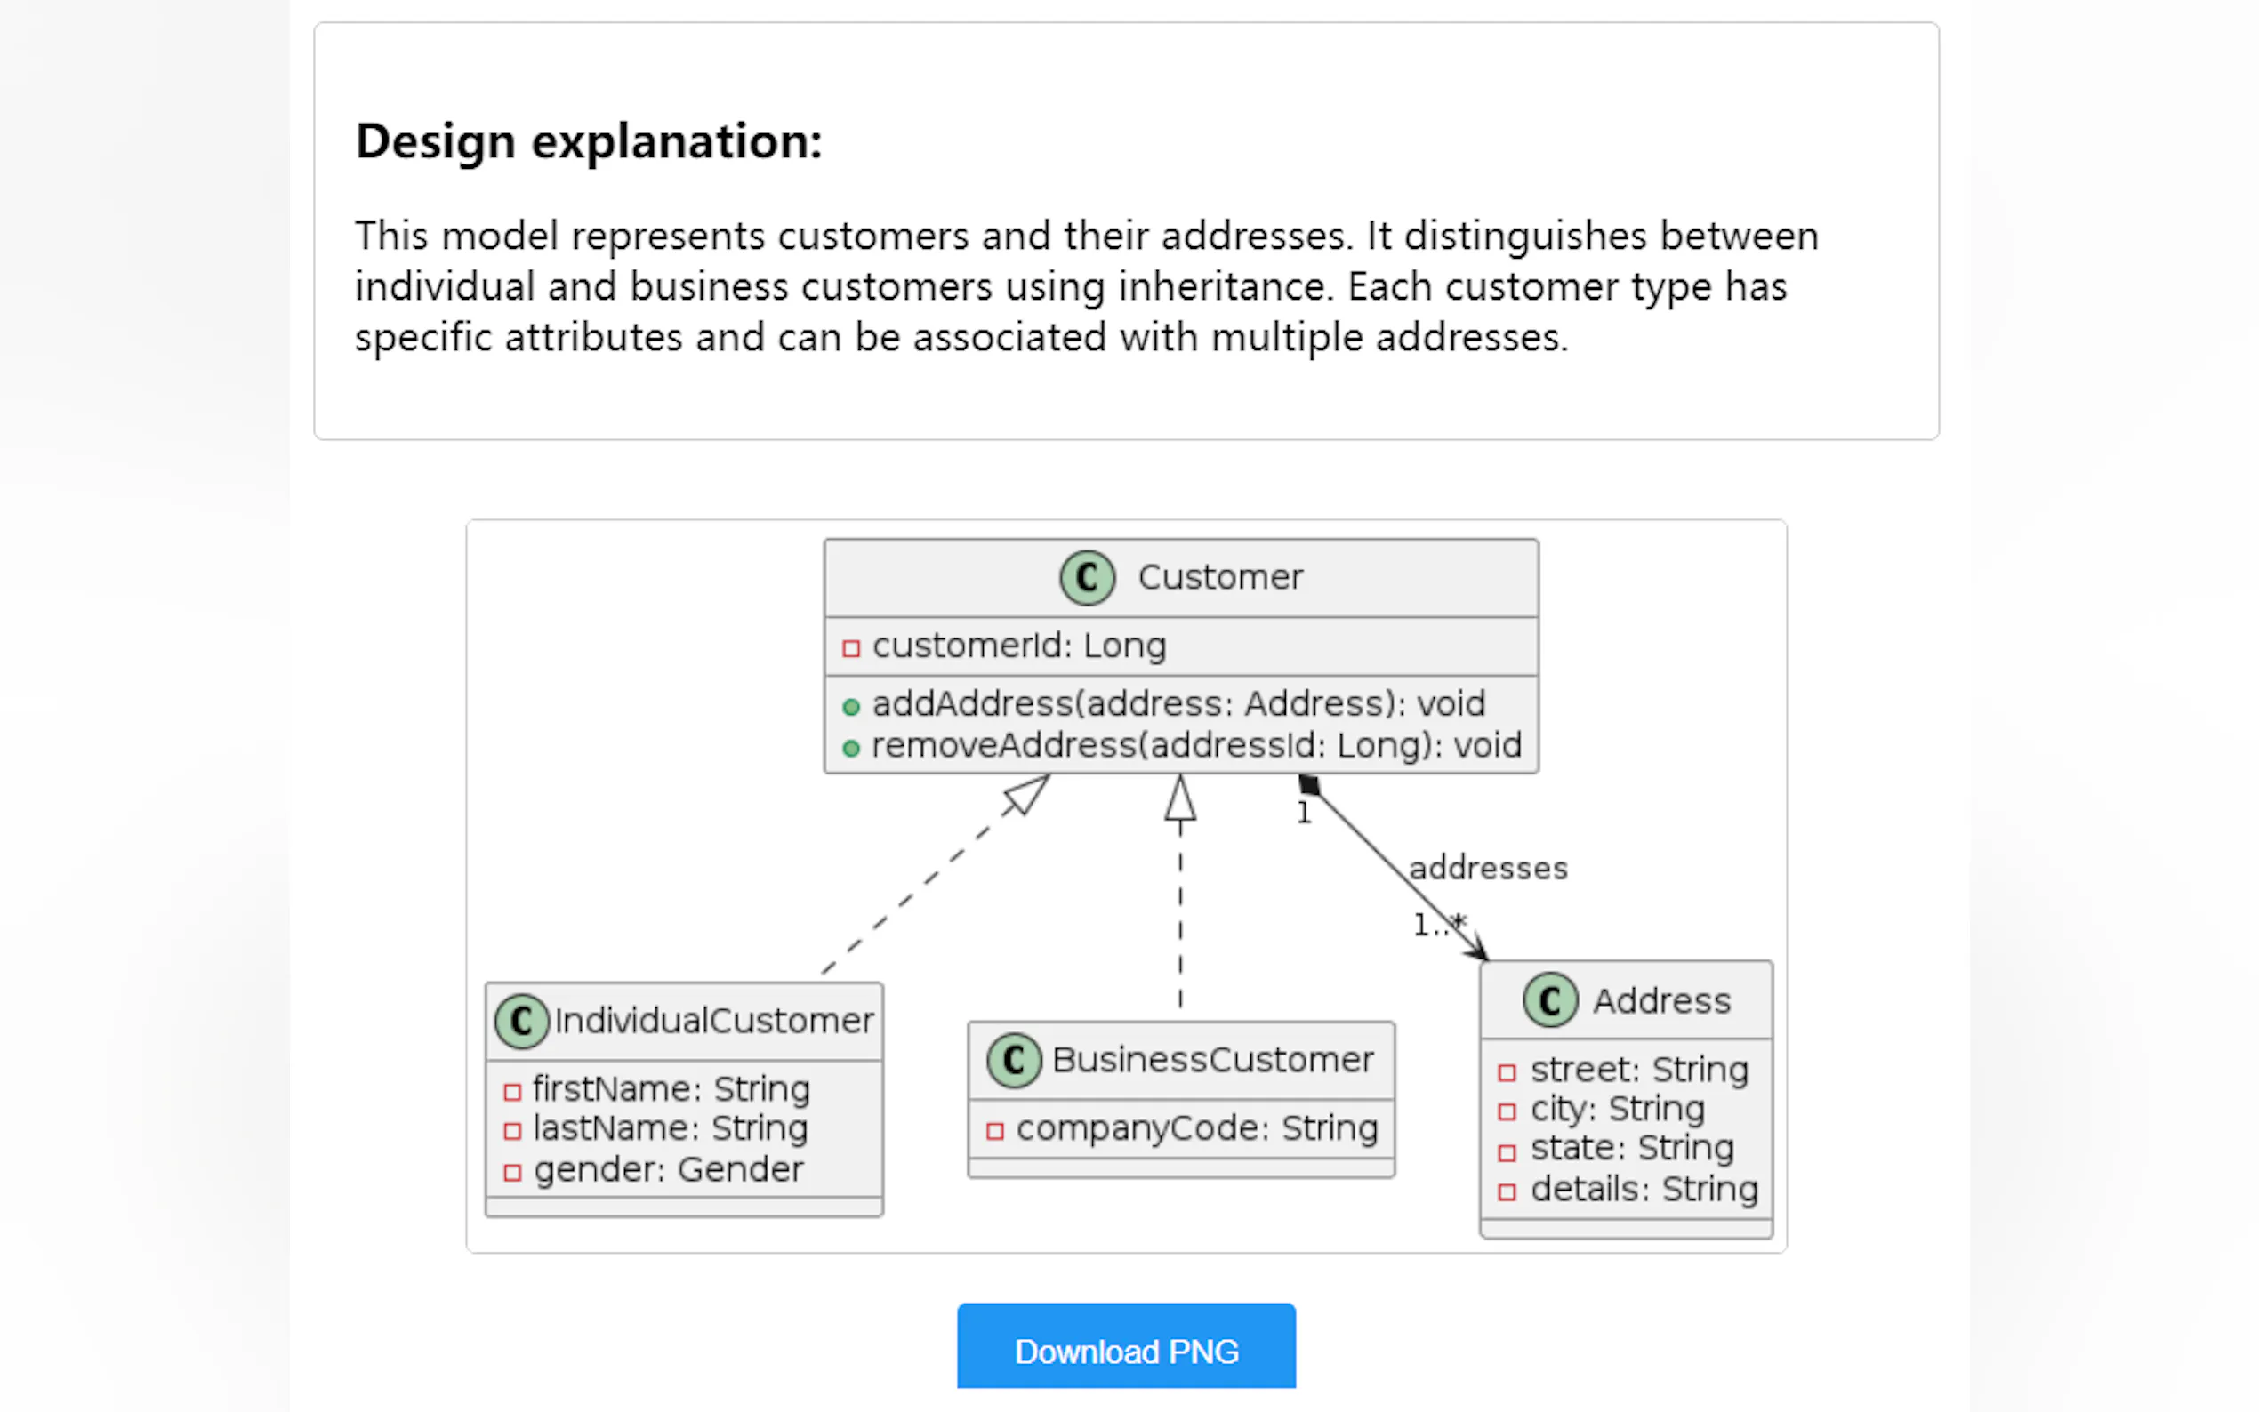Viewport: 2259px width, 1412px height.
Task: Click the Customer class title text
Action: [1219, 577]
